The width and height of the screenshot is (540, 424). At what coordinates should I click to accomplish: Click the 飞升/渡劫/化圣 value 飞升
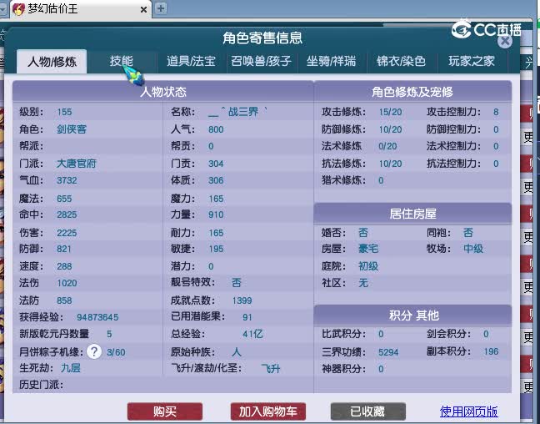[x=270, y=368]
